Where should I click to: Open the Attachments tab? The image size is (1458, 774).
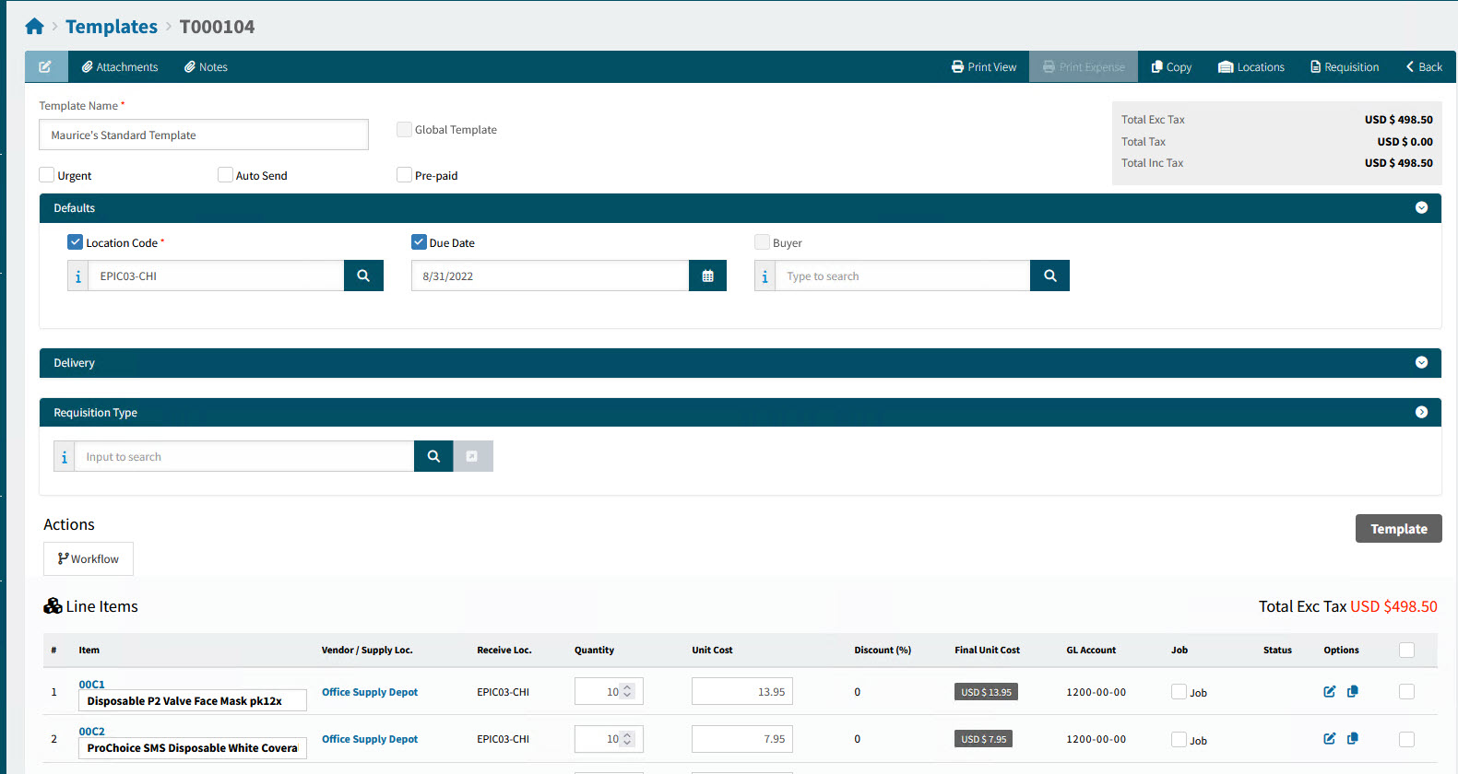point(120,67)
